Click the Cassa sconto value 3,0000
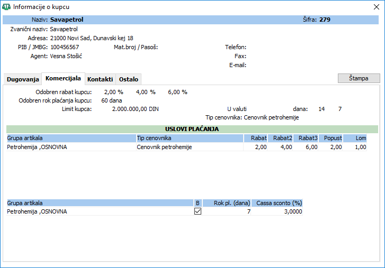The width and height of the screenshot is (385, 268). 277,211
